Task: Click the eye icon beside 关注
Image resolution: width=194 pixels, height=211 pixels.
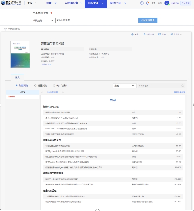Action: [x=132, y=34]
